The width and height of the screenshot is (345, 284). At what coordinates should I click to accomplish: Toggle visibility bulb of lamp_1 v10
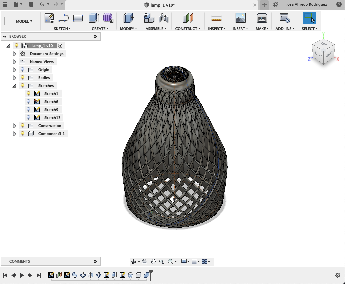tap(17, 46)
